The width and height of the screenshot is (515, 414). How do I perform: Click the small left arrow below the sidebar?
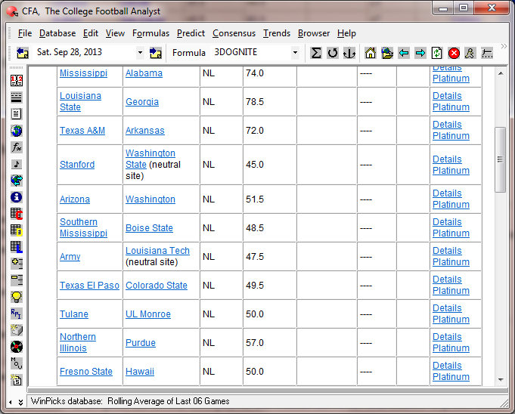(10, 402)
